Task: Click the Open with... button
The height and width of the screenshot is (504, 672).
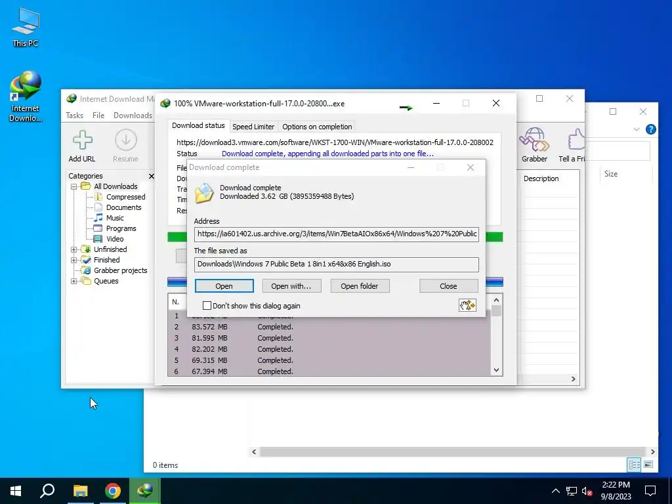Action: click(291, 286)
